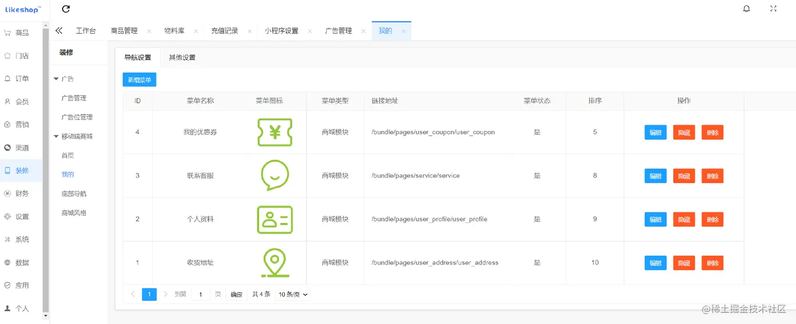Screen dimensions: 796x324
Task: Edit the 联系客服 menu row
Action: coord(655,176)
